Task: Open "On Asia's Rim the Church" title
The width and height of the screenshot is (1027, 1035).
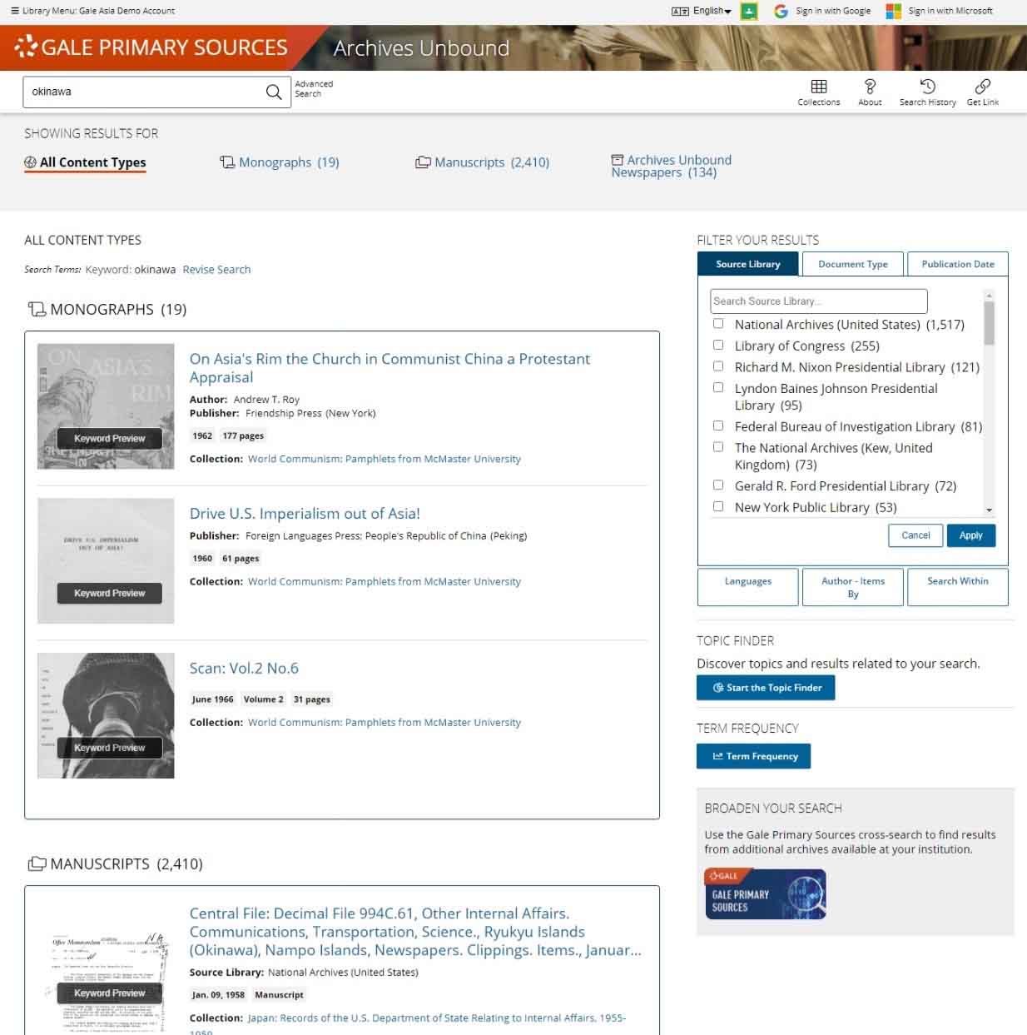Action: 389,368
